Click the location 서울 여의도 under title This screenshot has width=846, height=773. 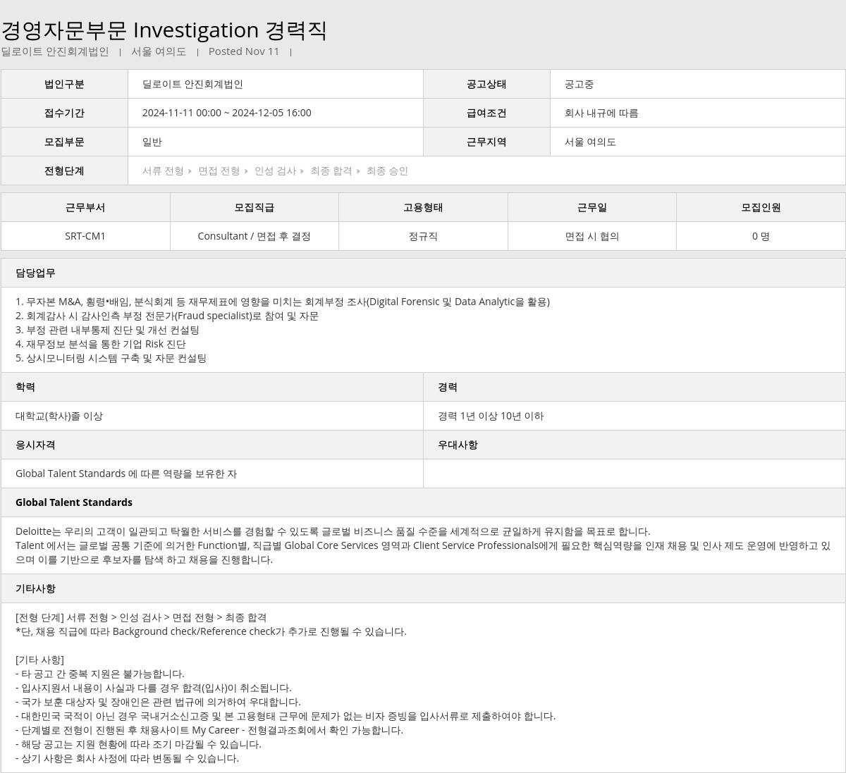(x=159, y=51)
